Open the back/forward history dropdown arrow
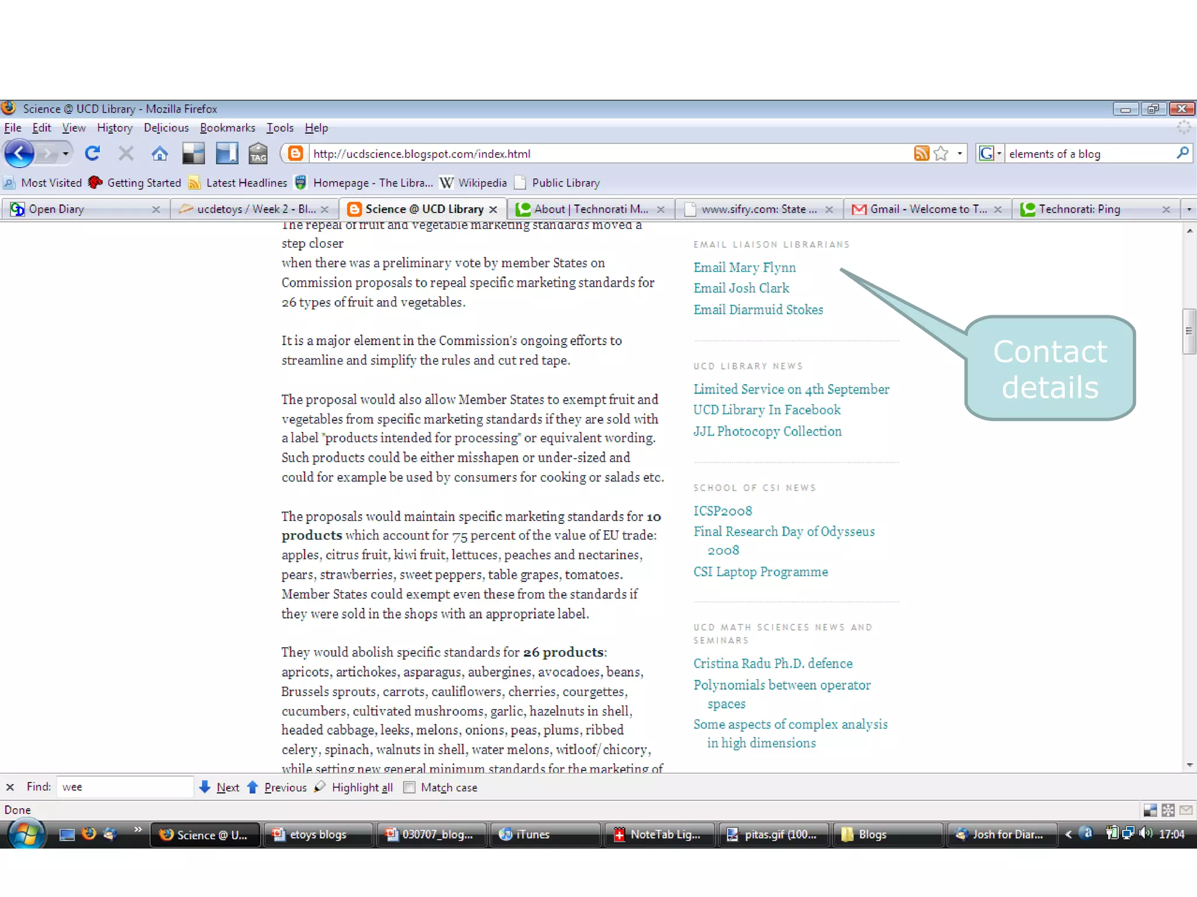The image size is (1197, 897). 65,154
